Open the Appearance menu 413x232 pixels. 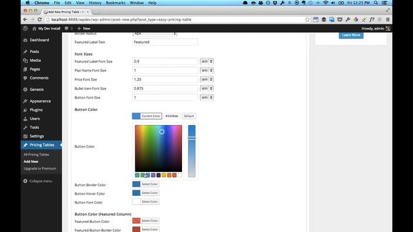pyautogui.click(x=40, y=101)
